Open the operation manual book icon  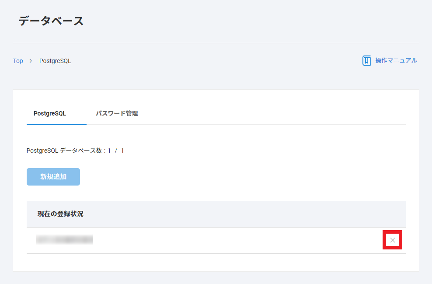tap(366, 60)
